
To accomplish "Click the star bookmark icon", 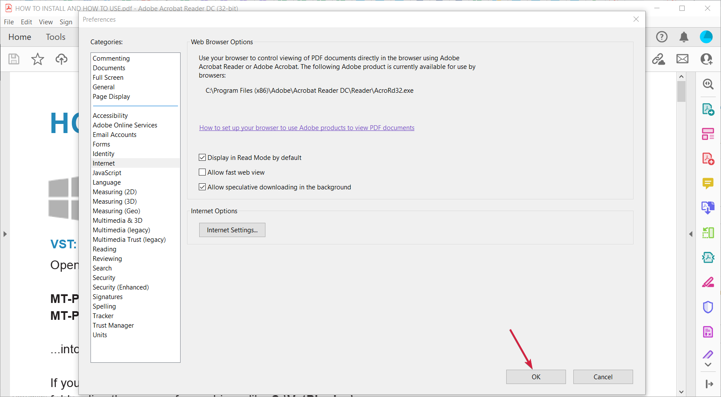I will click(x=38, y=59).
